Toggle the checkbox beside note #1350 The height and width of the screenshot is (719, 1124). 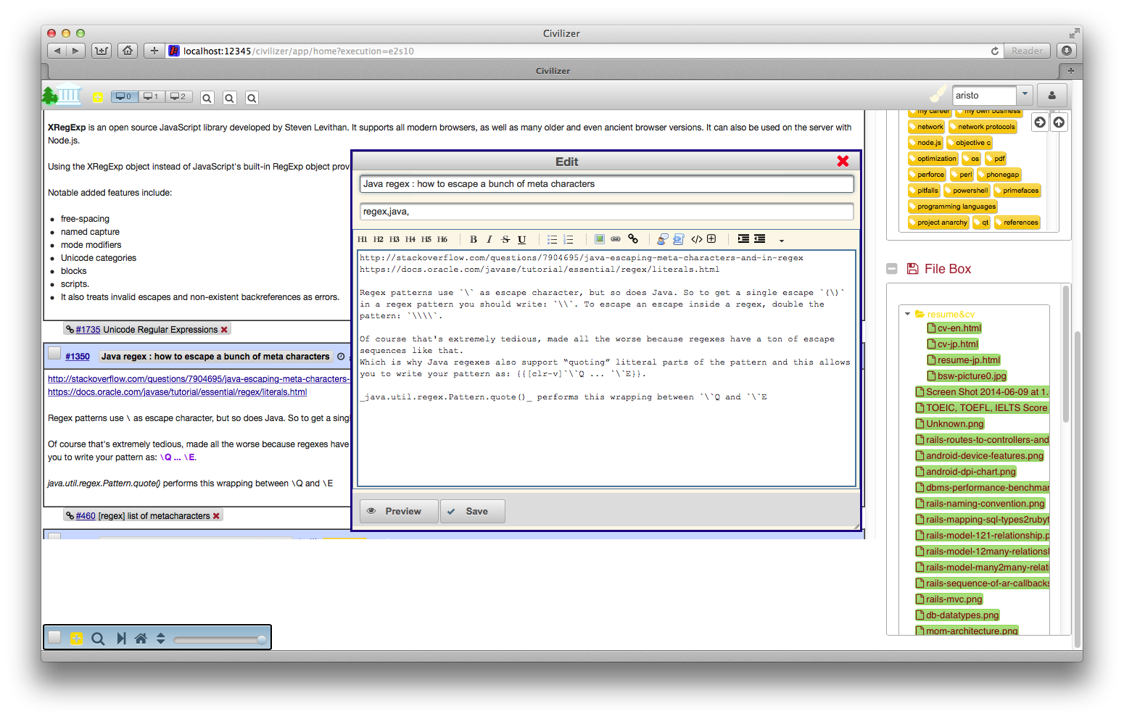54,353
